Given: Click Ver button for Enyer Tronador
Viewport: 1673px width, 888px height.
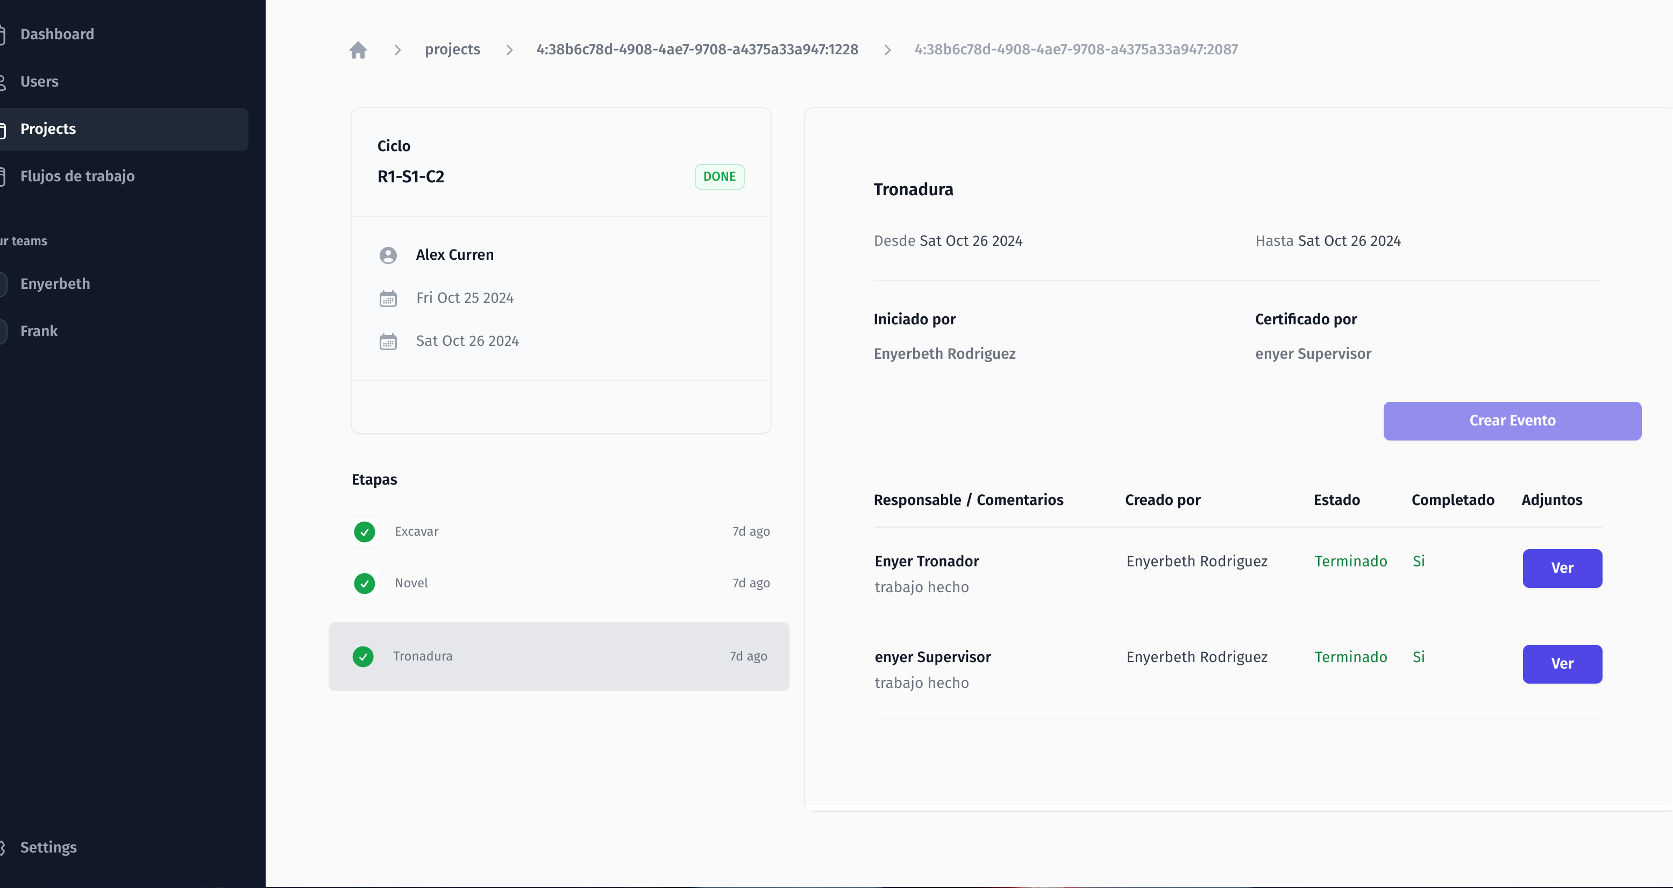Looking at the screenshot, I should point(1561,568).
